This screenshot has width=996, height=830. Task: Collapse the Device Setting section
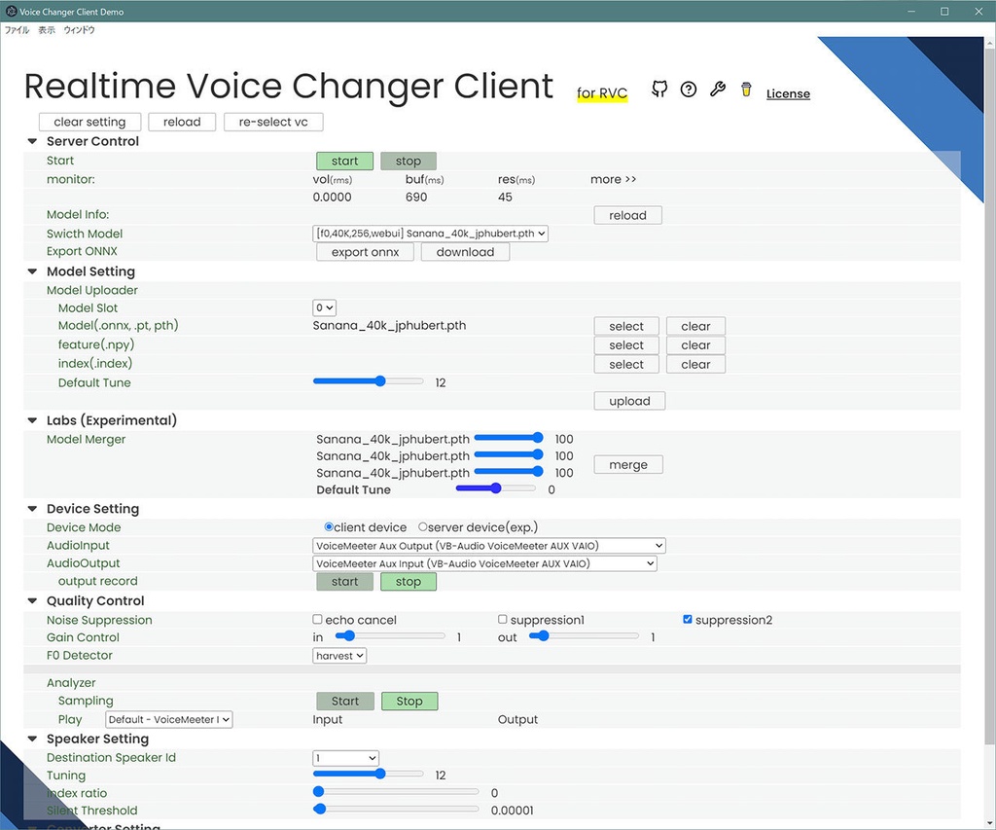pos(32,509)
